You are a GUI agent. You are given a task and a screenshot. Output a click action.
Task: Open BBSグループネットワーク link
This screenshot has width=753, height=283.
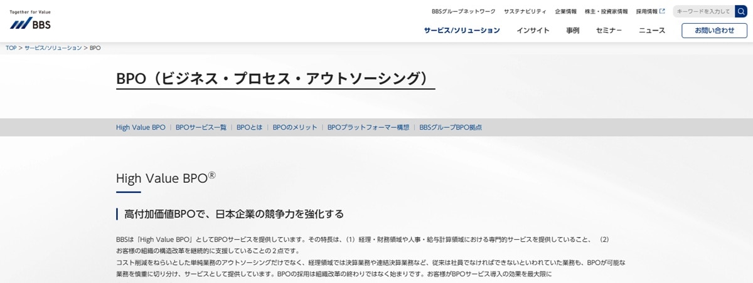point(463,11)
